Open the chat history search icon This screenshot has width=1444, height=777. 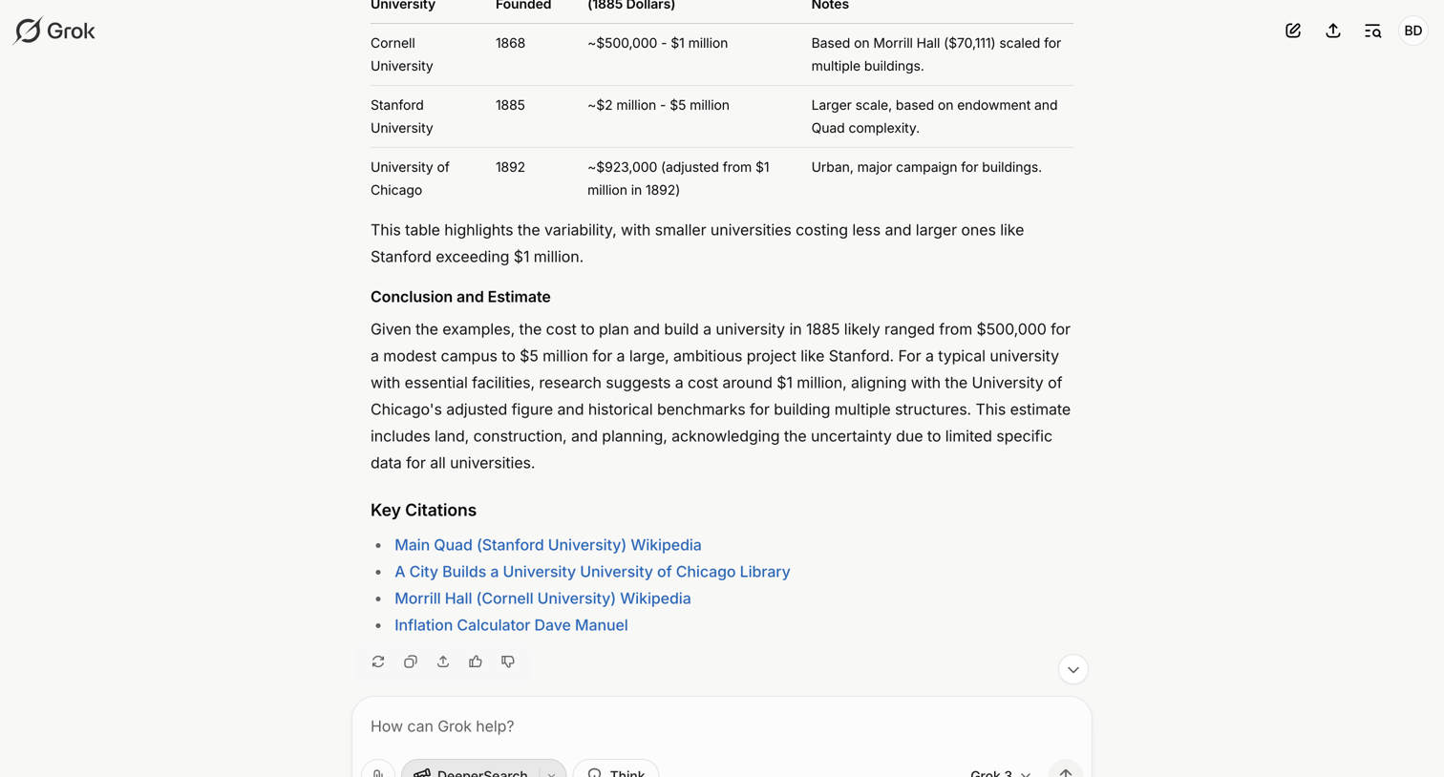coord(1373,31)
